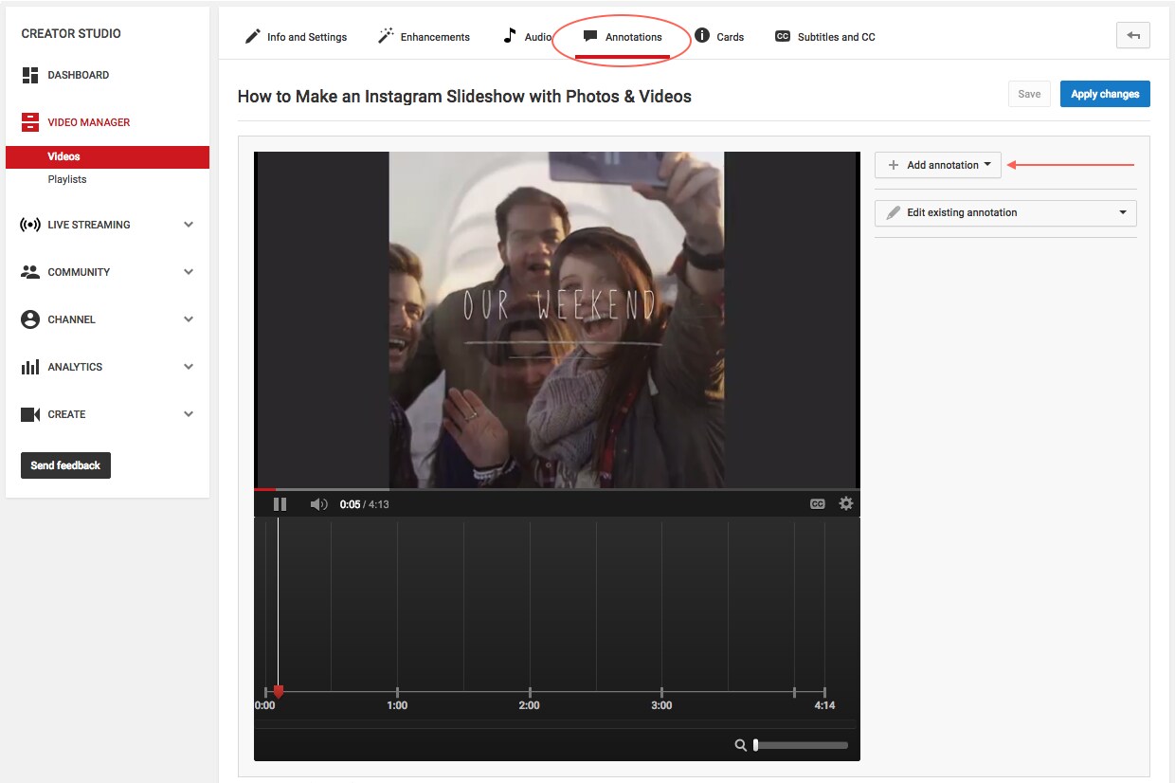Viewport: 1175px width, 783px height.
Task: Click the Creator Studio heading
Action: 71,33
